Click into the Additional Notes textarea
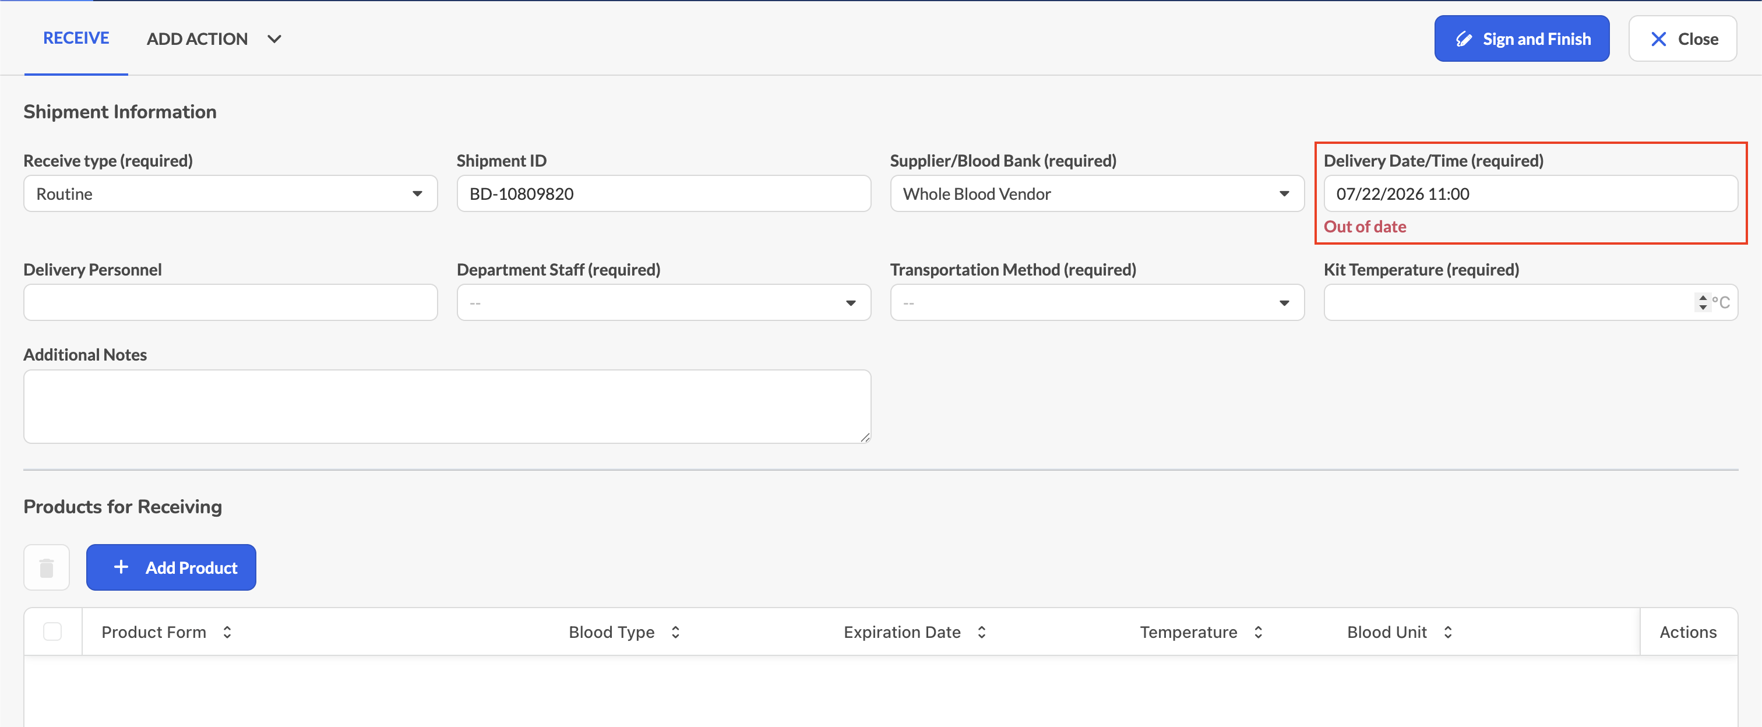Screen dimensions: 1762x727 (447, 406)
